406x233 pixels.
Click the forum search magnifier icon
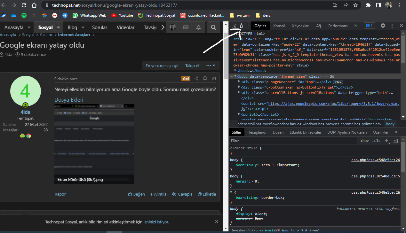click(x=213, y=27)
